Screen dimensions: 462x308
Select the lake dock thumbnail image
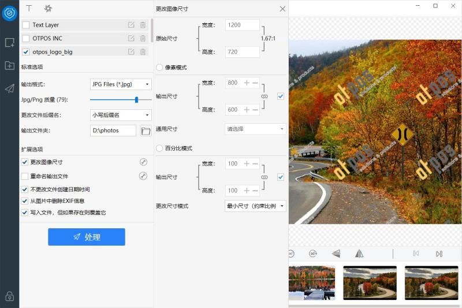[312, 283]
